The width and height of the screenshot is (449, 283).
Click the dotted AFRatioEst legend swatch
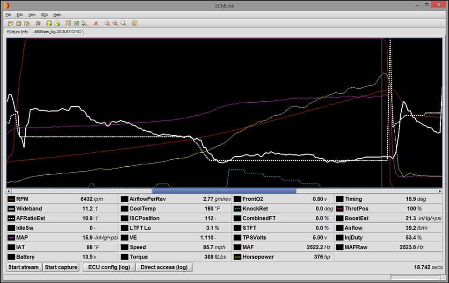11,218
